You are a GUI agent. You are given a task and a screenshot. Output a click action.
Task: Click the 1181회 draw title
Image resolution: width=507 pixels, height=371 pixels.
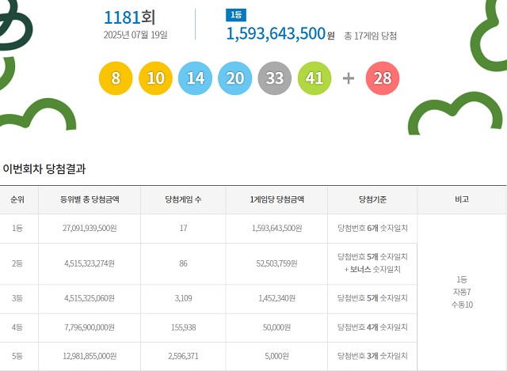click(129, 17)
